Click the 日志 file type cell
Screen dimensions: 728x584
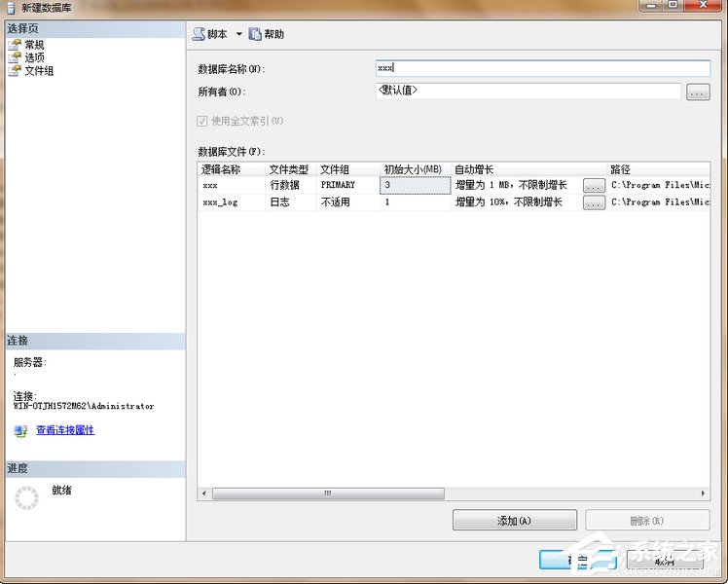coord(291,202)
